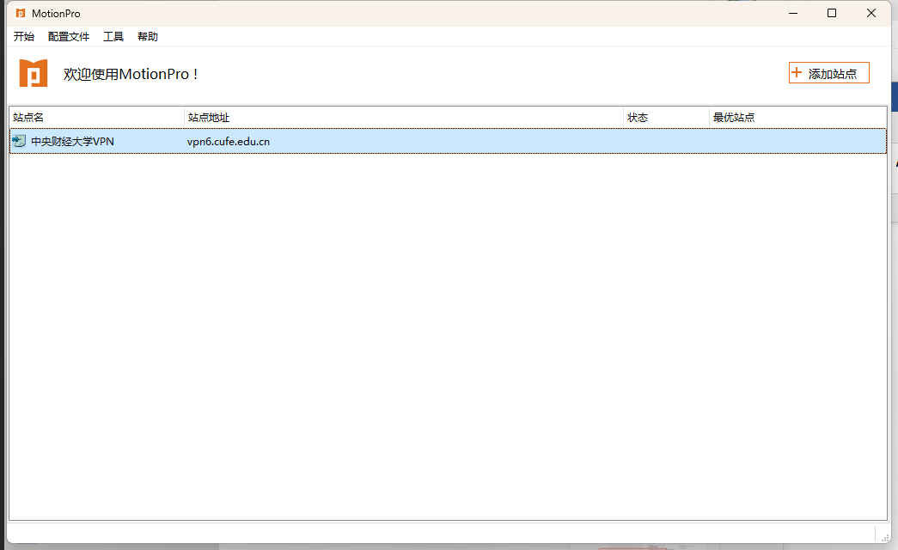This screenshot has width=898, height=550.
Task: Open the 配置文件 menu
Action: click(x=69, y=37)
